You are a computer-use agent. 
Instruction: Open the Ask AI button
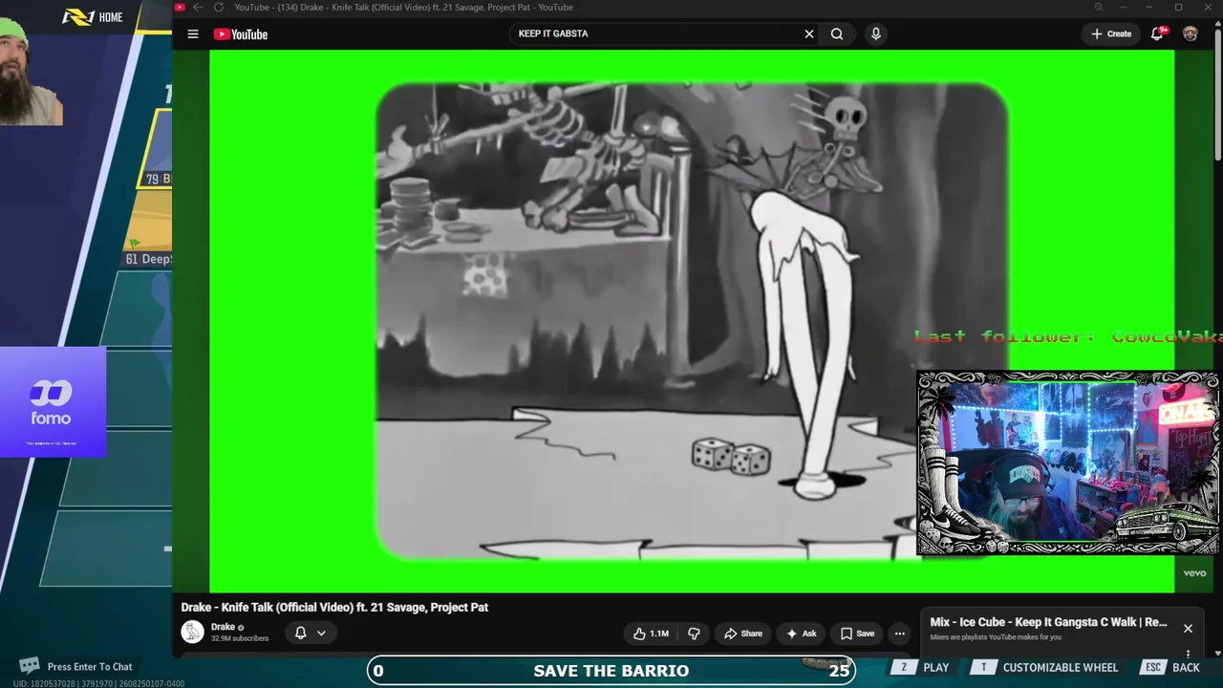801,634
